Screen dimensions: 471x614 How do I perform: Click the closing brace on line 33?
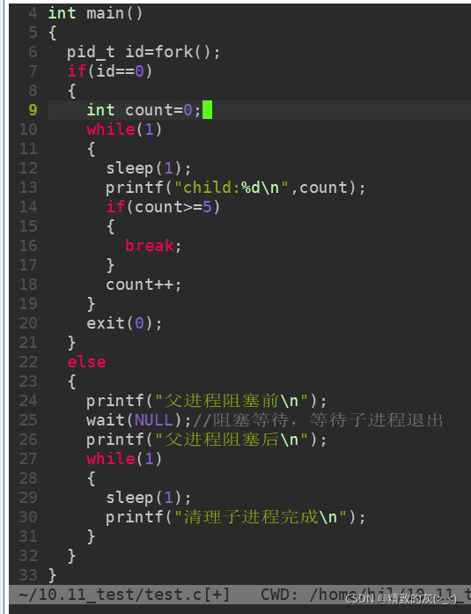[x=53, y=576]
